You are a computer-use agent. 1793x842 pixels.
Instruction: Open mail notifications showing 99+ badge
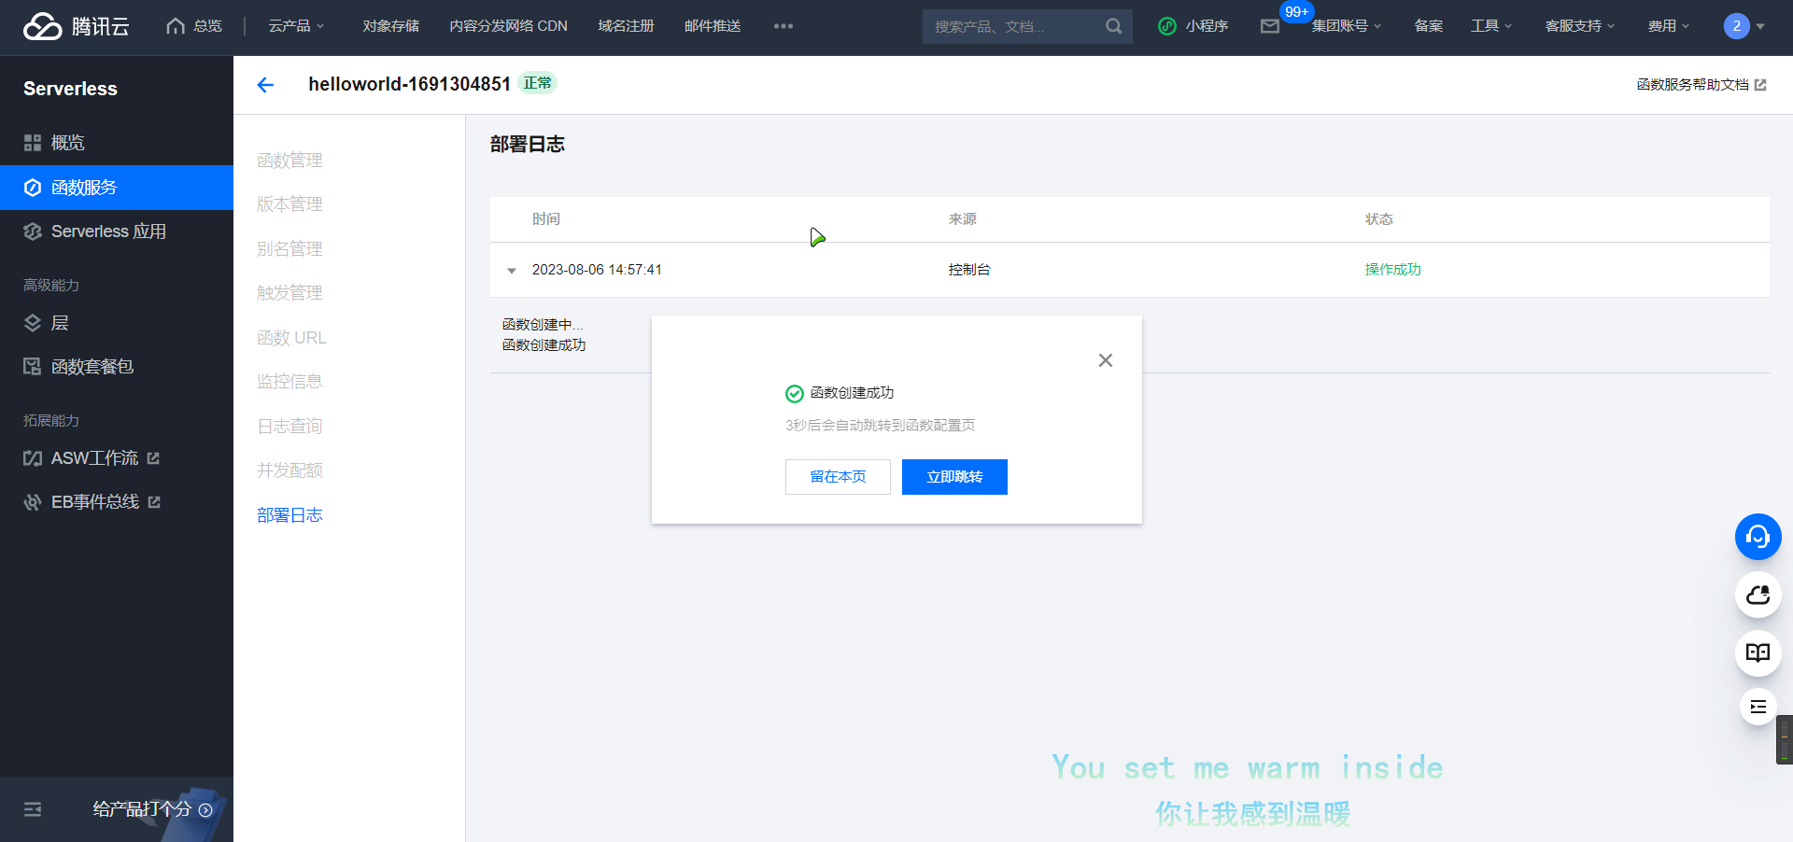[x=1270, y=26]
